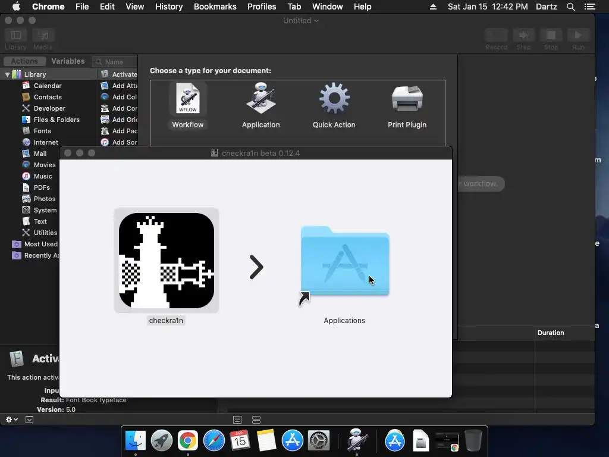Select Utilities in the Library list
The image size is (609, 457).
(x=45, y=232)
